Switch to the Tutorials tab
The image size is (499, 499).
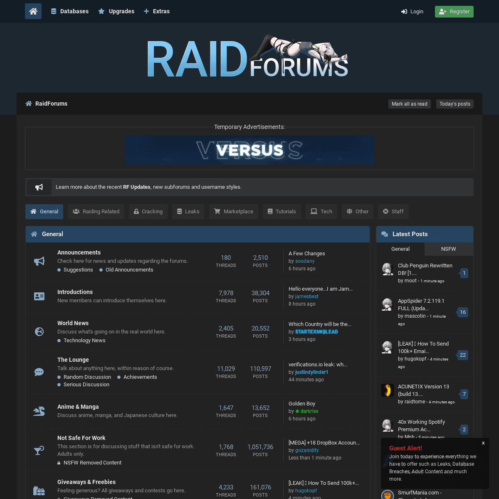point(282,212)
